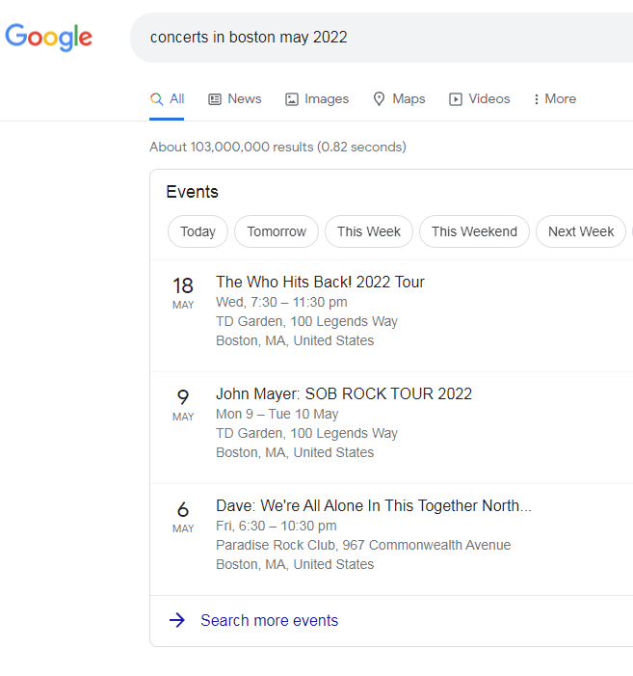Click the News tab icon

pos(215,99)
